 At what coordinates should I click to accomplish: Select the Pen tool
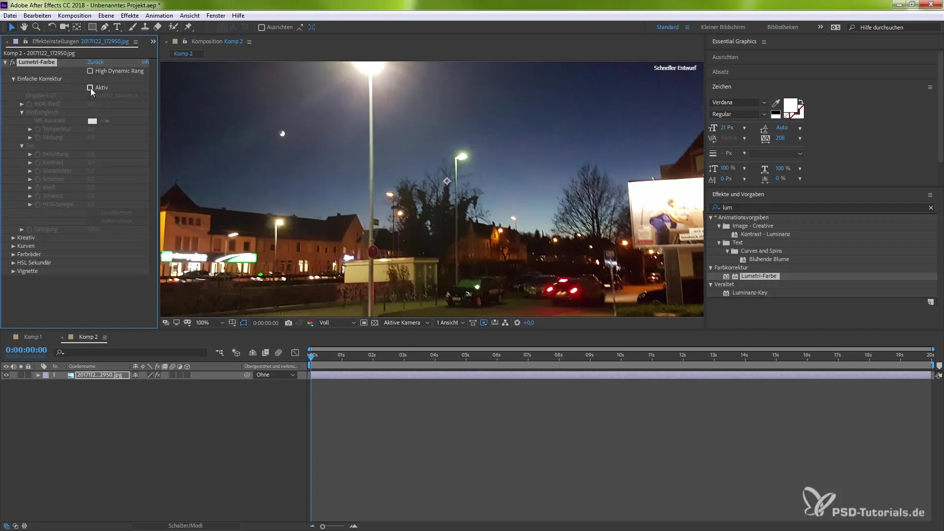(x=105, y=27)
